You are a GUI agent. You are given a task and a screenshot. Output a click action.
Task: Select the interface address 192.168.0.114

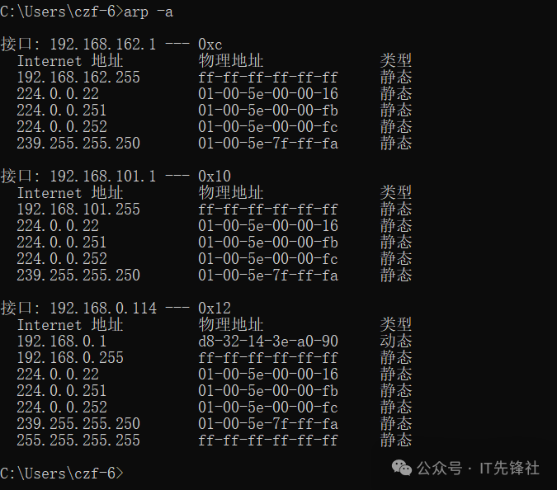103,308
